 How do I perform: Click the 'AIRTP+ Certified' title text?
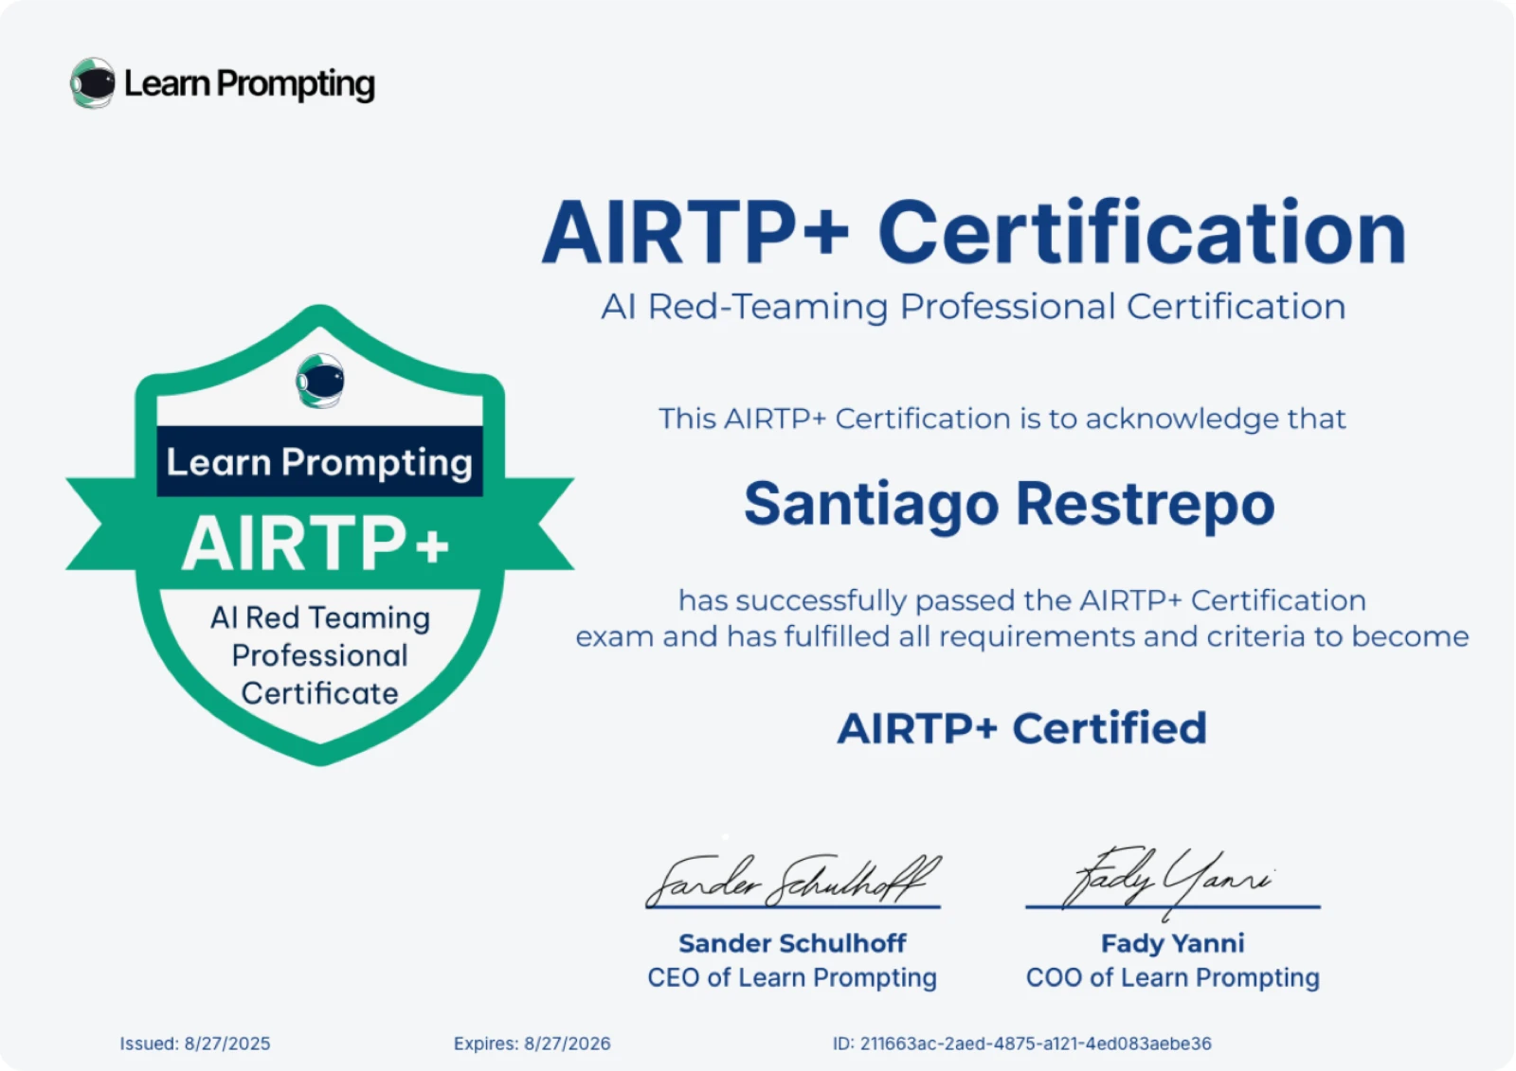[x=1021, y=728]
